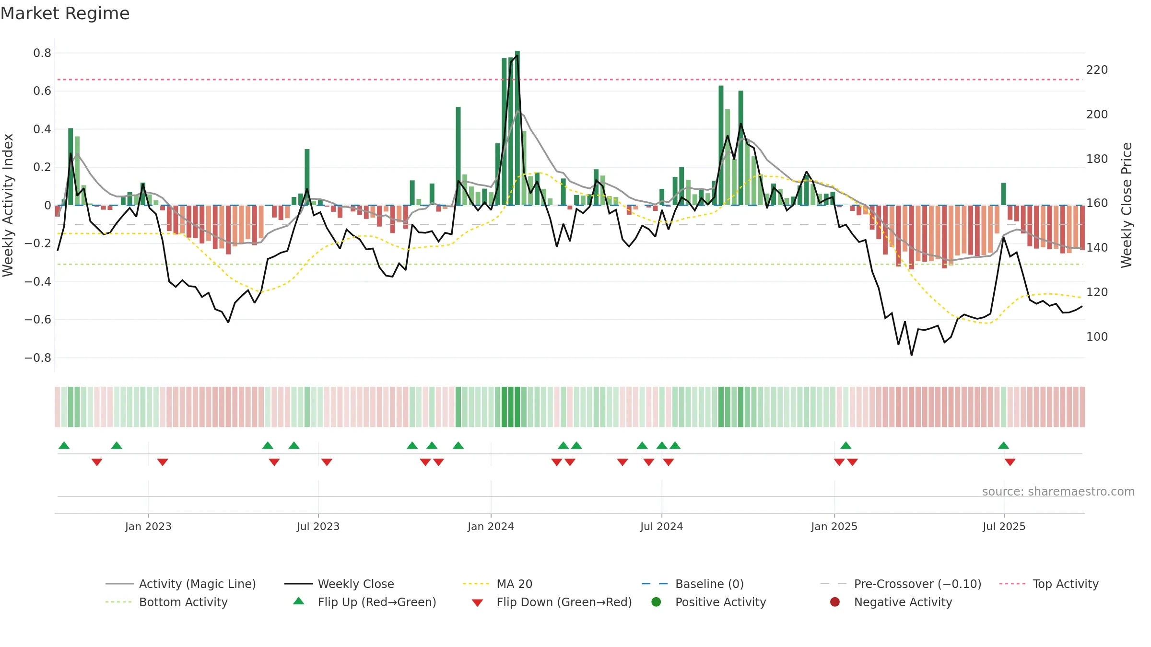Toggle the Top Activity legend entry

coord(1049,584)
